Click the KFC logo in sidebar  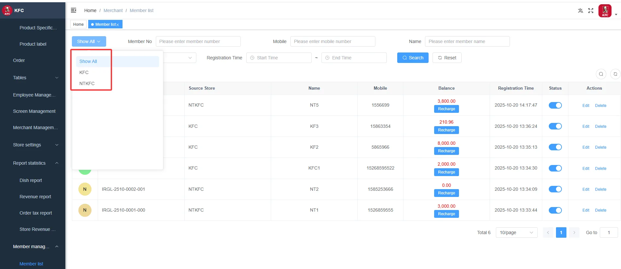(7, 10)
